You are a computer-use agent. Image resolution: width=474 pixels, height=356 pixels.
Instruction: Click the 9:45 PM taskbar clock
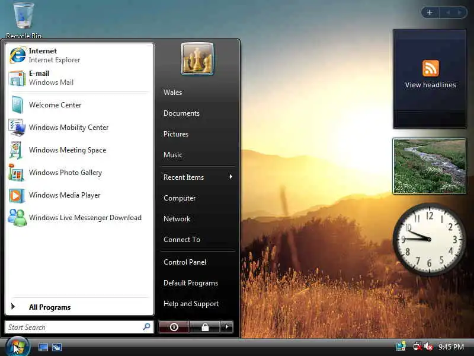pos(451,347)
